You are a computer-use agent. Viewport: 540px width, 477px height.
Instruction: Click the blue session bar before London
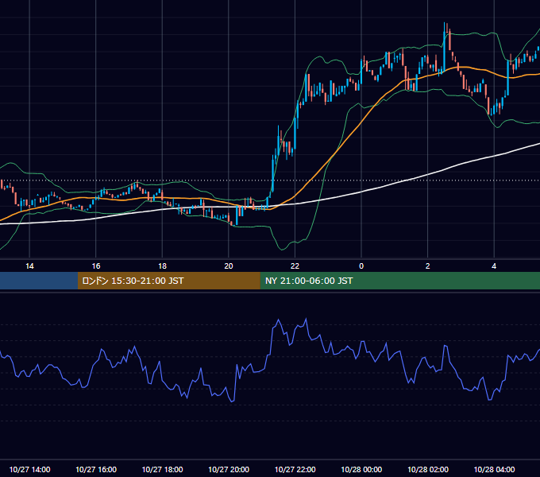[x=39, y=281]
